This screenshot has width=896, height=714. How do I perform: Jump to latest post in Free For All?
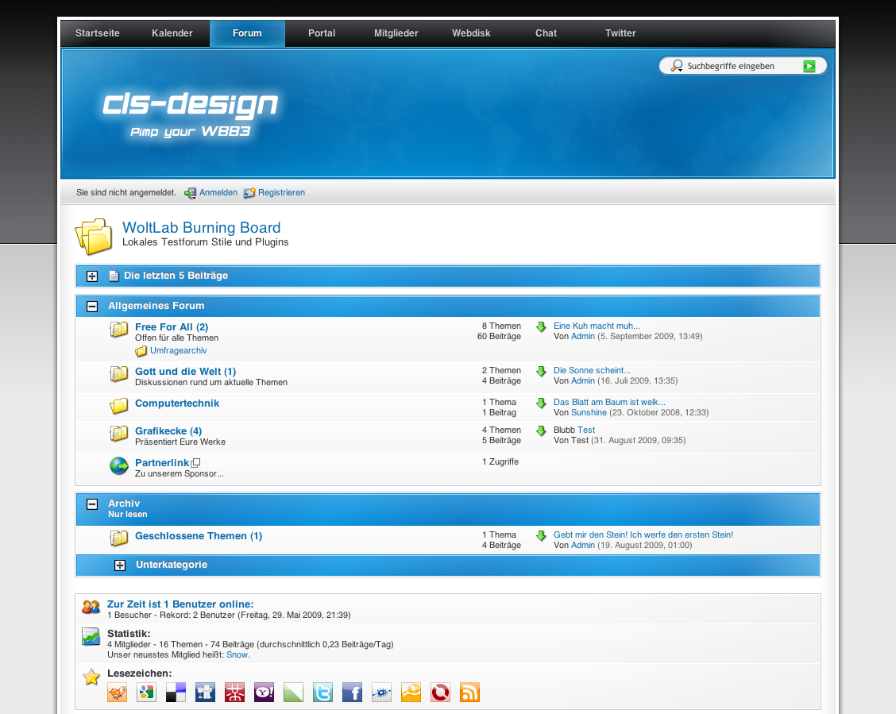coord(541,326)
